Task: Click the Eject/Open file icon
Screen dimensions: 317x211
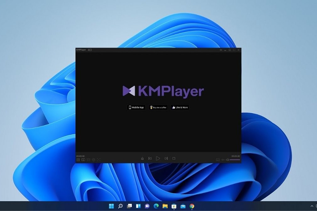Action: click(142, 159)
